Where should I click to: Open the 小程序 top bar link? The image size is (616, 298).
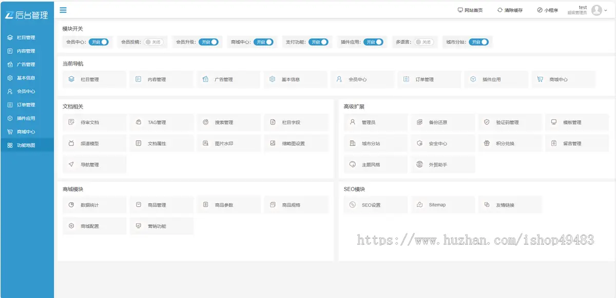[548, 10]
